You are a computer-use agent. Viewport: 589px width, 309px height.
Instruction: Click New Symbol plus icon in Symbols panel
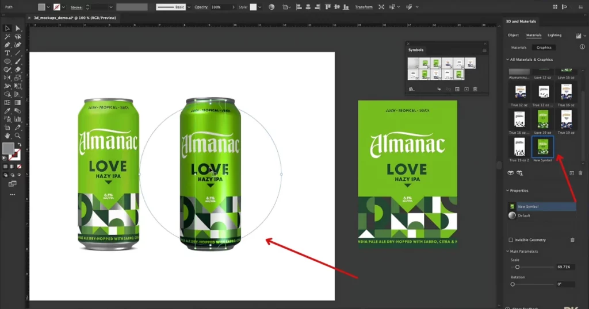[466, 89]
